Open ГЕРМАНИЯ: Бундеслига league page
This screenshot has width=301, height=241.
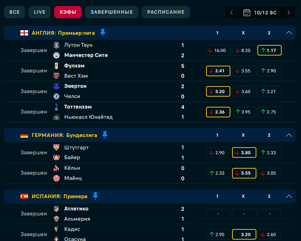[64, 135]
